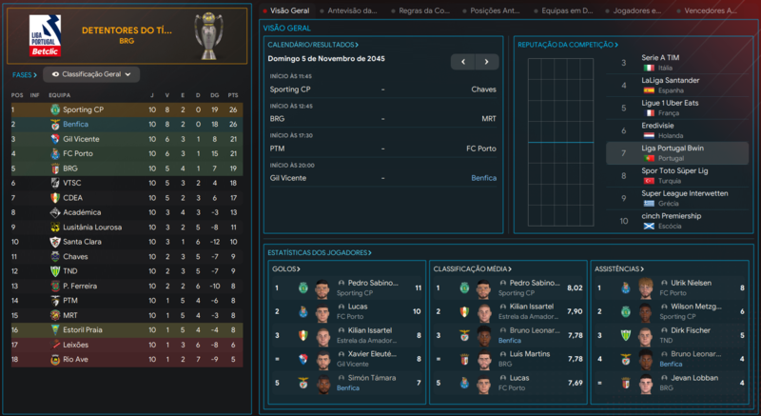Click the P. Ferreira badge
The height and width of the screenshot is (416, 761).
(55, 286)
